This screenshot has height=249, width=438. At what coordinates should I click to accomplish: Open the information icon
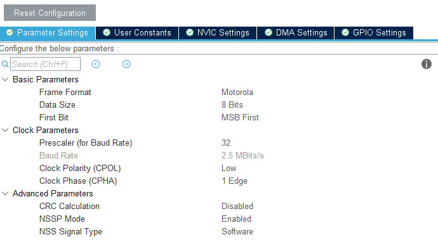(427, 64)
